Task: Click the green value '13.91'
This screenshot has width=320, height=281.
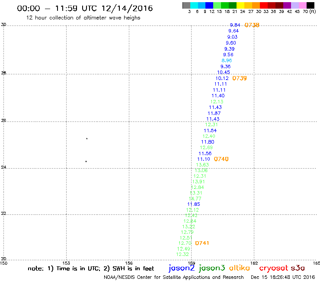Action: 198,182
